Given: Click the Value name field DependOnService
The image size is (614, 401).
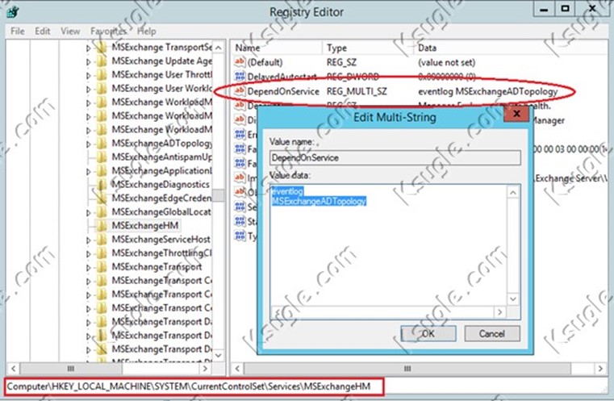Looking at the screenshot, I should tap(395, 158).
